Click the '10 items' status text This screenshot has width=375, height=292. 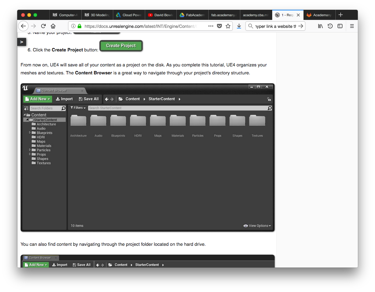[x=77, y=226]
